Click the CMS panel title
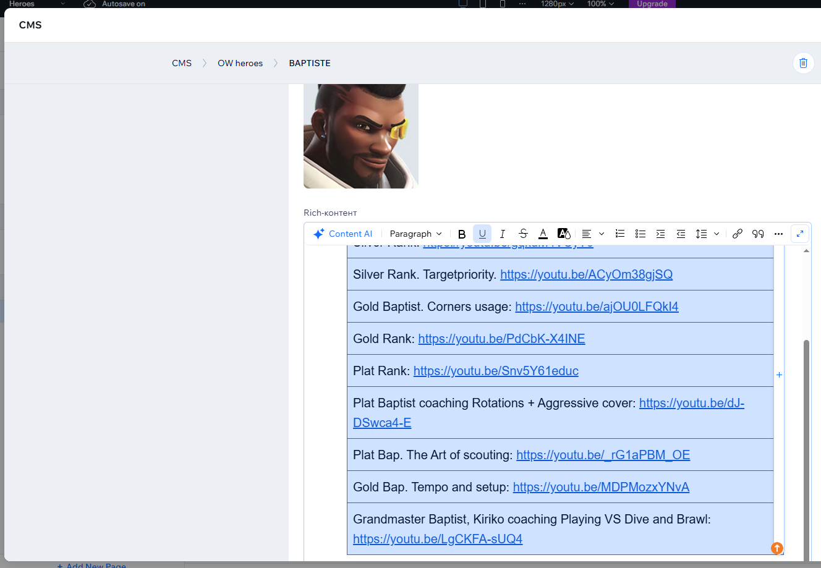This screenshot has height=568, width=821. (30, 25)
